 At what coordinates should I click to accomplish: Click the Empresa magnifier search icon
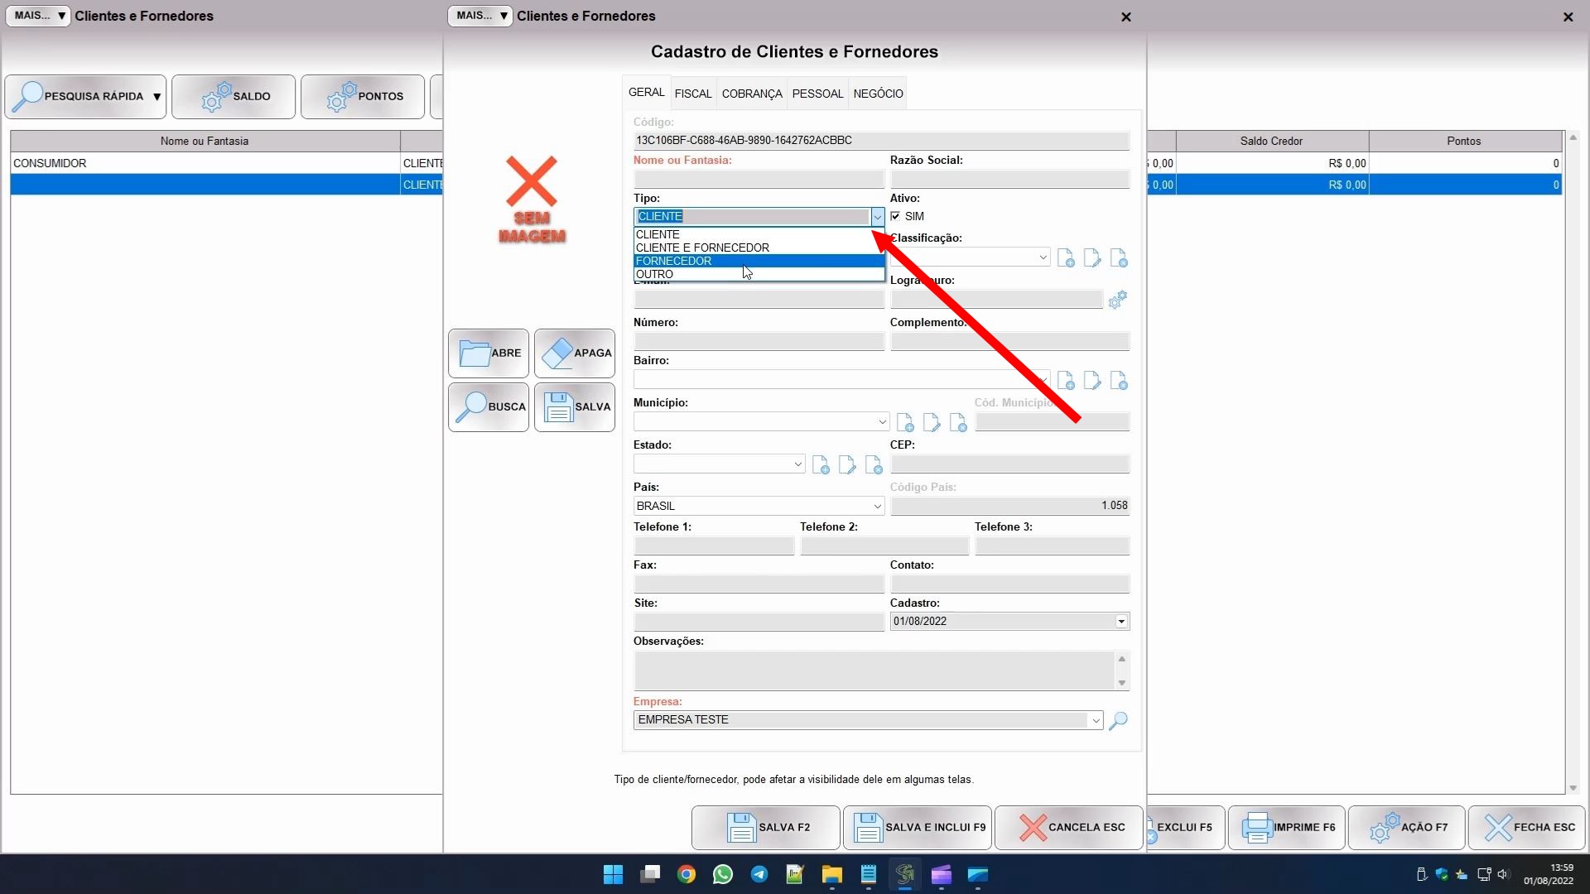click(1118, 720)
